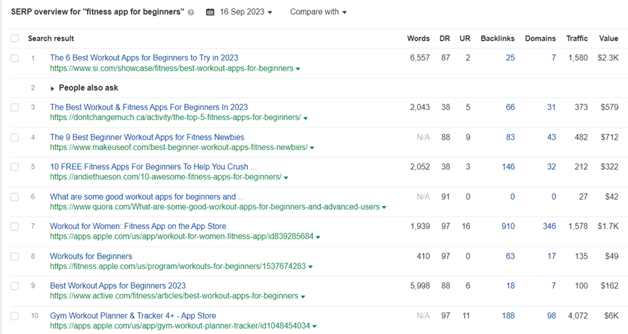Check the box for result 5 andiethueson.com

click(15, 167)
